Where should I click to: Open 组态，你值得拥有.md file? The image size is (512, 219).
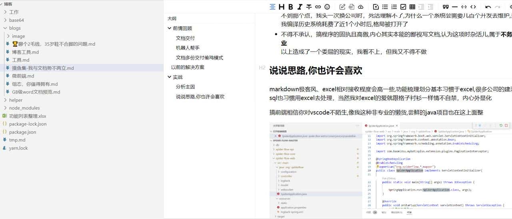pyautogui.click(x=35, y=84)
